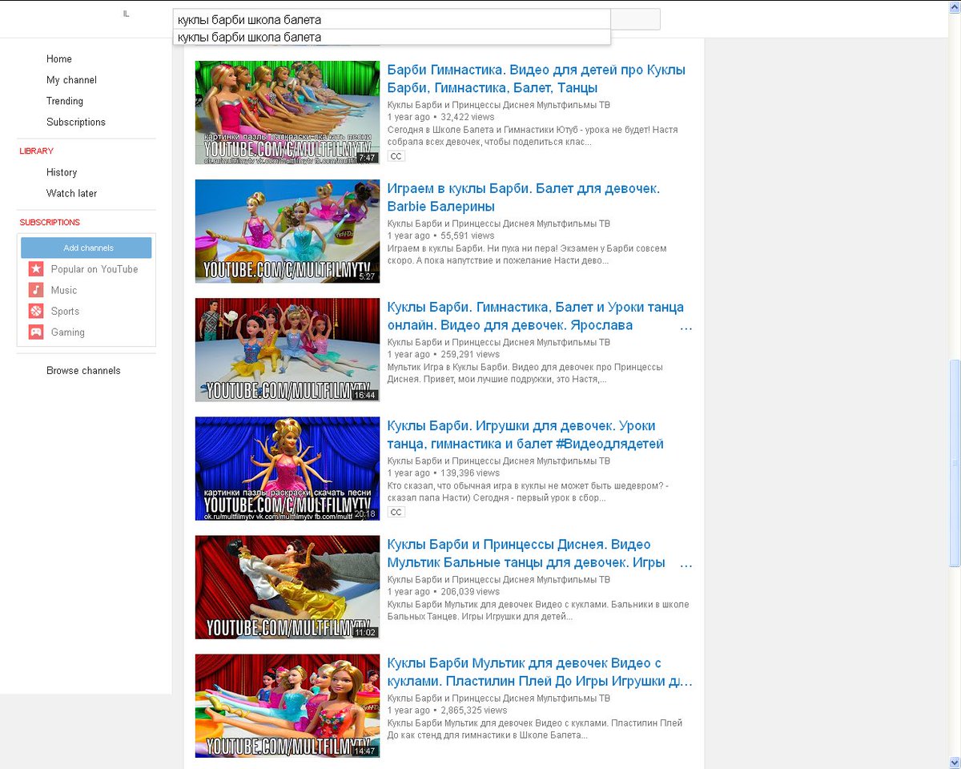Click the LIBRARY section heading
The image size is (961, 769).
(37, 151)
